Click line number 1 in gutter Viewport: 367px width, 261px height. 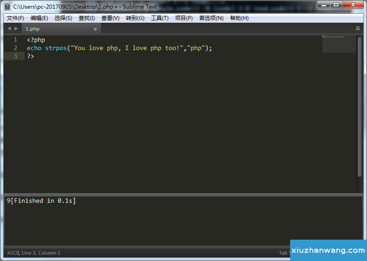15,40
